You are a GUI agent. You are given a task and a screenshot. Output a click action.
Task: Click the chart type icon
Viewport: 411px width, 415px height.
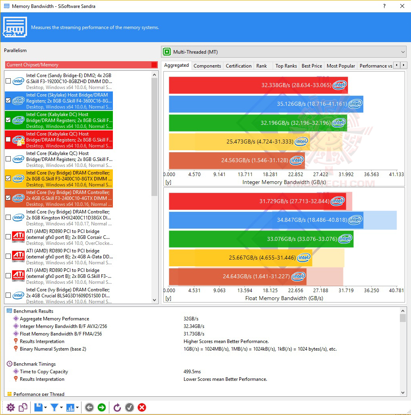[x=70, y=407]
